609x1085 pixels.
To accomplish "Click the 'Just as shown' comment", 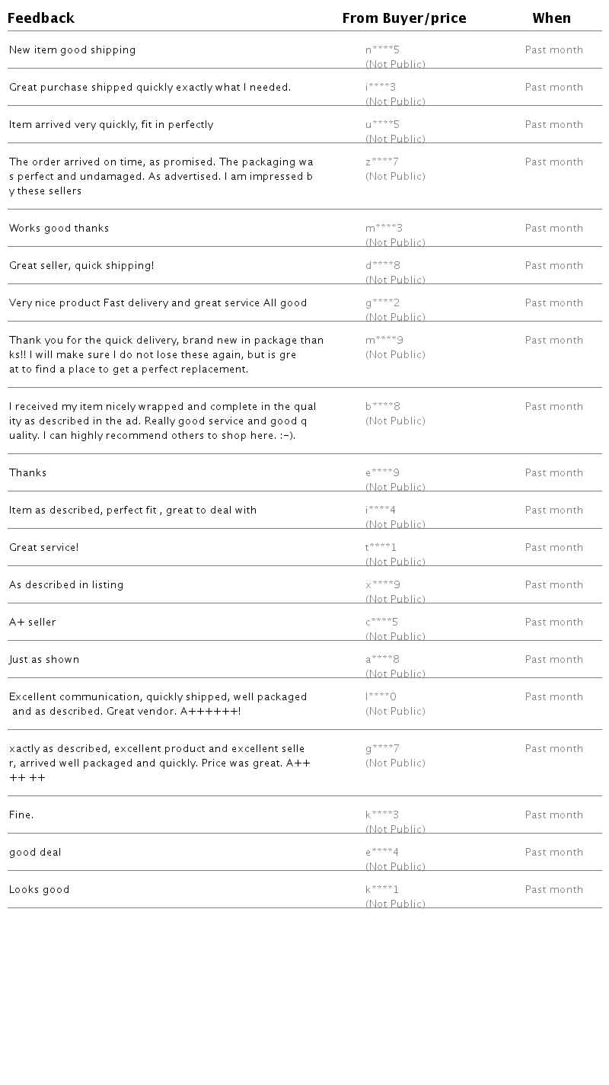I will click(44, 660).
